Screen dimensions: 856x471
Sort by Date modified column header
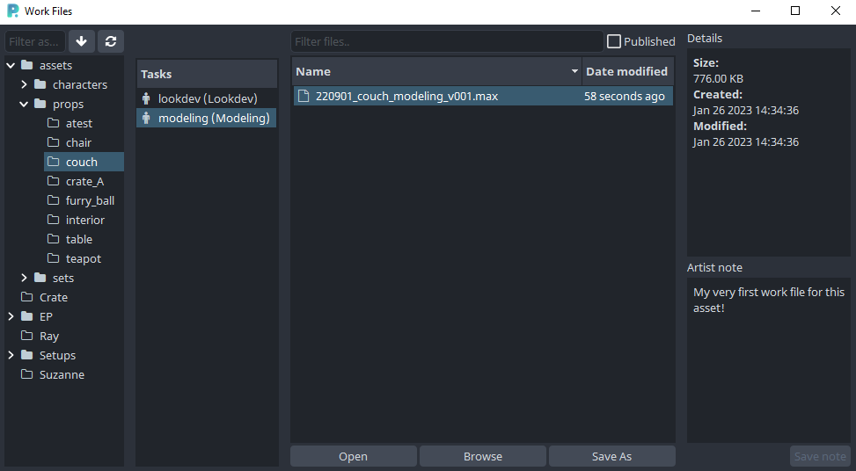[x=626, y=71]
